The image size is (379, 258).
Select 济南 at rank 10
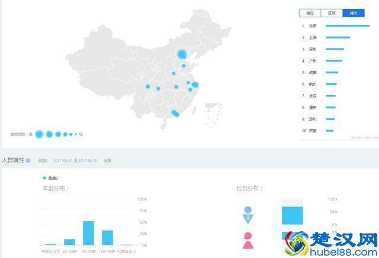click(313, 130)
